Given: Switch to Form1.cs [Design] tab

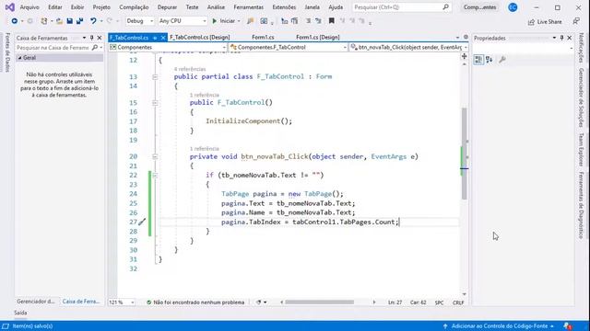Looking at the screenshot, I should click(318, 37).
